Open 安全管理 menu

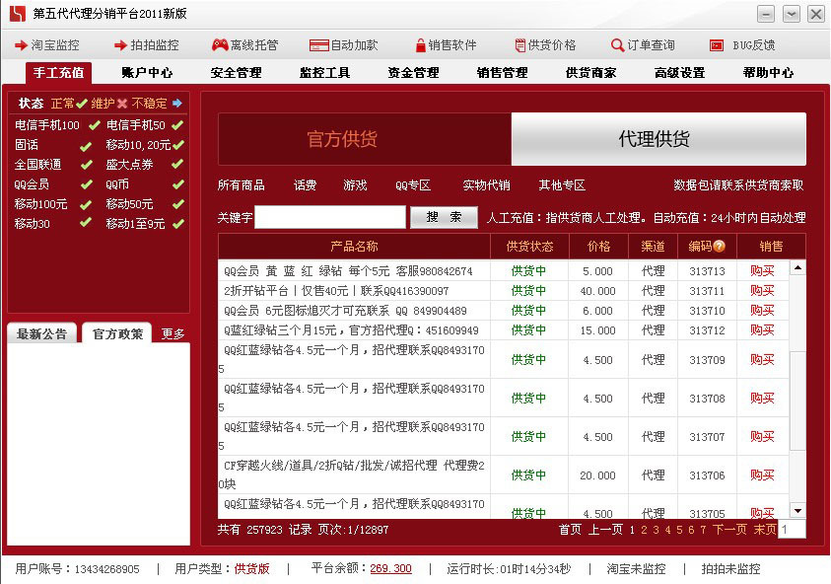pos(236,73)
